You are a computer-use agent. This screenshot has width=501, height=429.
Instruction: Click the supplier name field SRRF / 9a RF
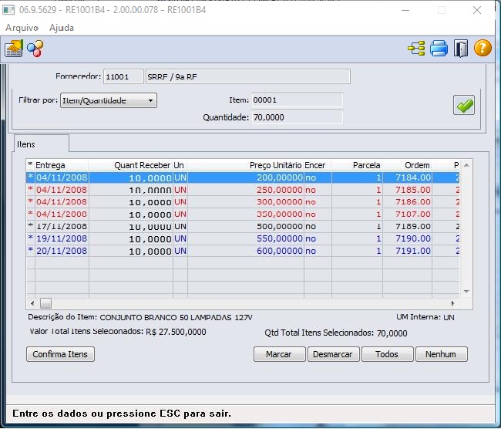point(248,77)
